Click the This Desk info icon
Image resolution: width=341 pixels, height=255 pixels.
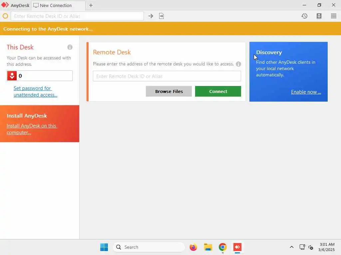click(x=70, y=47)
